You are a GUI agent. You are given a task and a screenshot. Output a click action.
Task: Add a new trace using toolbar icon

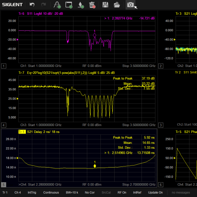pyautogui.click(x=57, y=5)
